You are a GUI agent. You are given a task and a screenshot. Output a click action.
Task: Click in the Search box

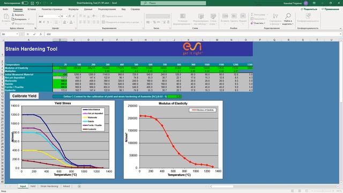[x=173, y=3]
